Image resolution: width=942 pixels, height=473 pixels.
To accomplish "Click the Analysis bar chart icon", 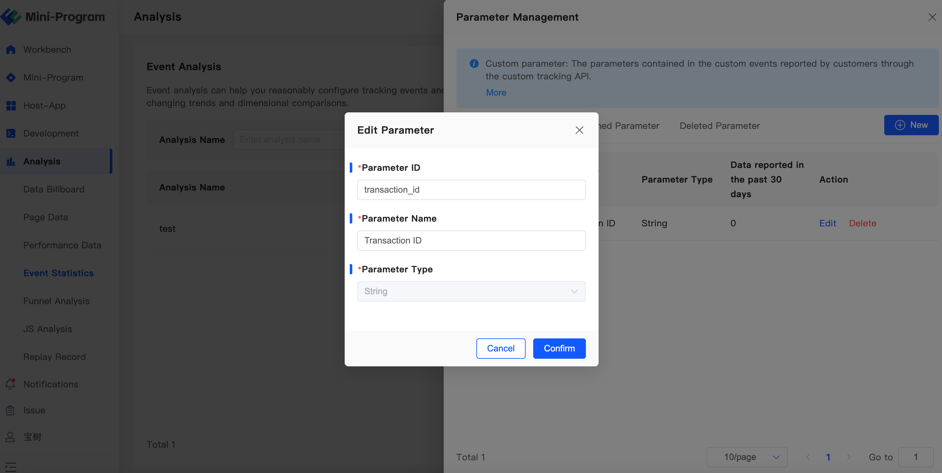I will pos(11,161).
